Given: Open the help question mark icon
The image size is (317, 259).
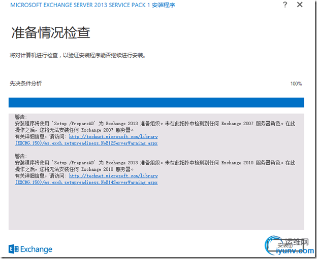Looking at the screenshot, I should coord(285,5).
